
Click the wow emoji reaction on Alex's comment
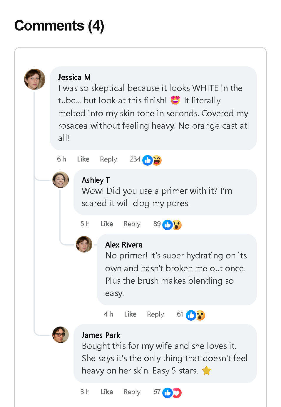point(201,315)
